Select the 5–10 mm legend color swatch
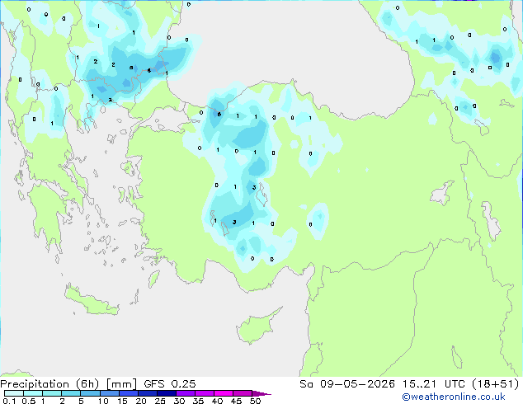The image size is (523, 404). [x=90, y=393]
